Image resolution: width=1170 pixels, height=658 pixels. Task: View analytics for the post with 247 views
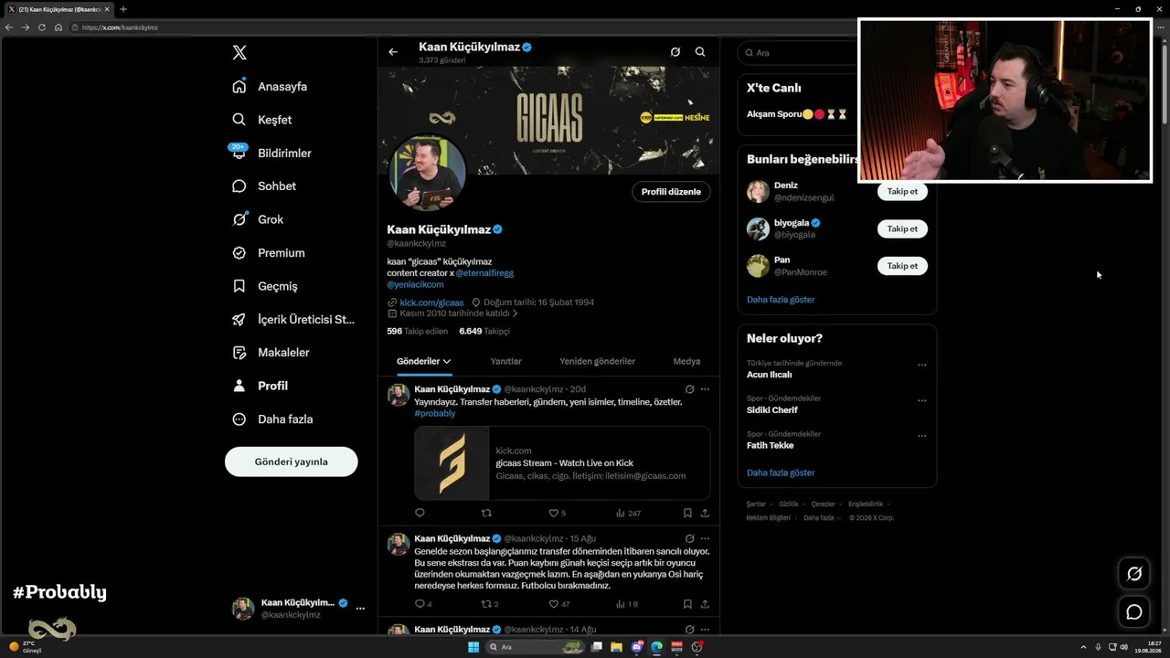click(628, 514)
